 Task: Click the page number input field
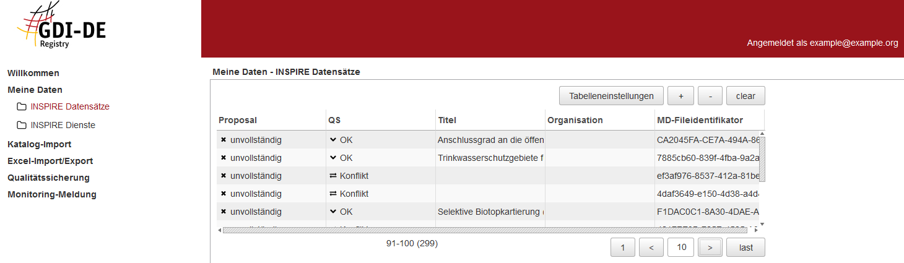680,248
